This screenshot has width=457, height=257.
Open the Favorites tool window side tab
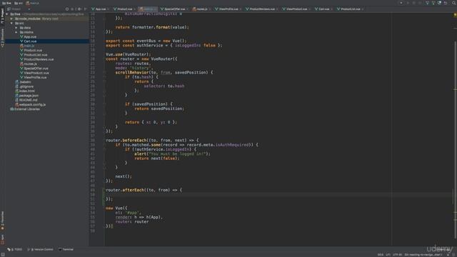[2, 221]
